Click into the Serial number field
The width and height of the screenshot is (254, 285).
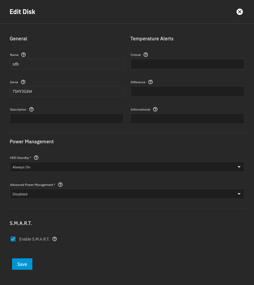(67, 91)
